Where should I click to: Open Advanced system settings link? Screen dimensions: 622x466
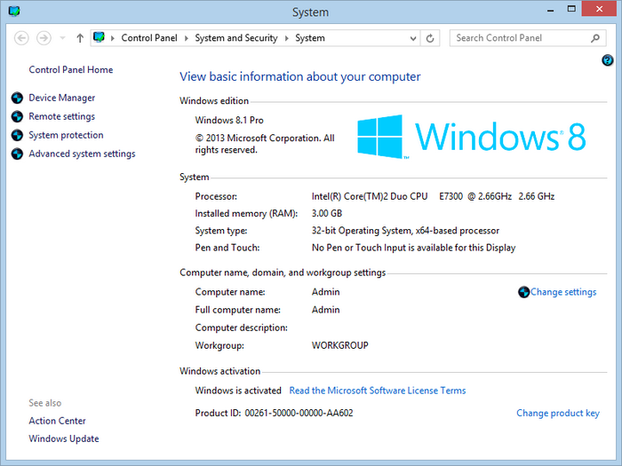(x=82, y=154)
